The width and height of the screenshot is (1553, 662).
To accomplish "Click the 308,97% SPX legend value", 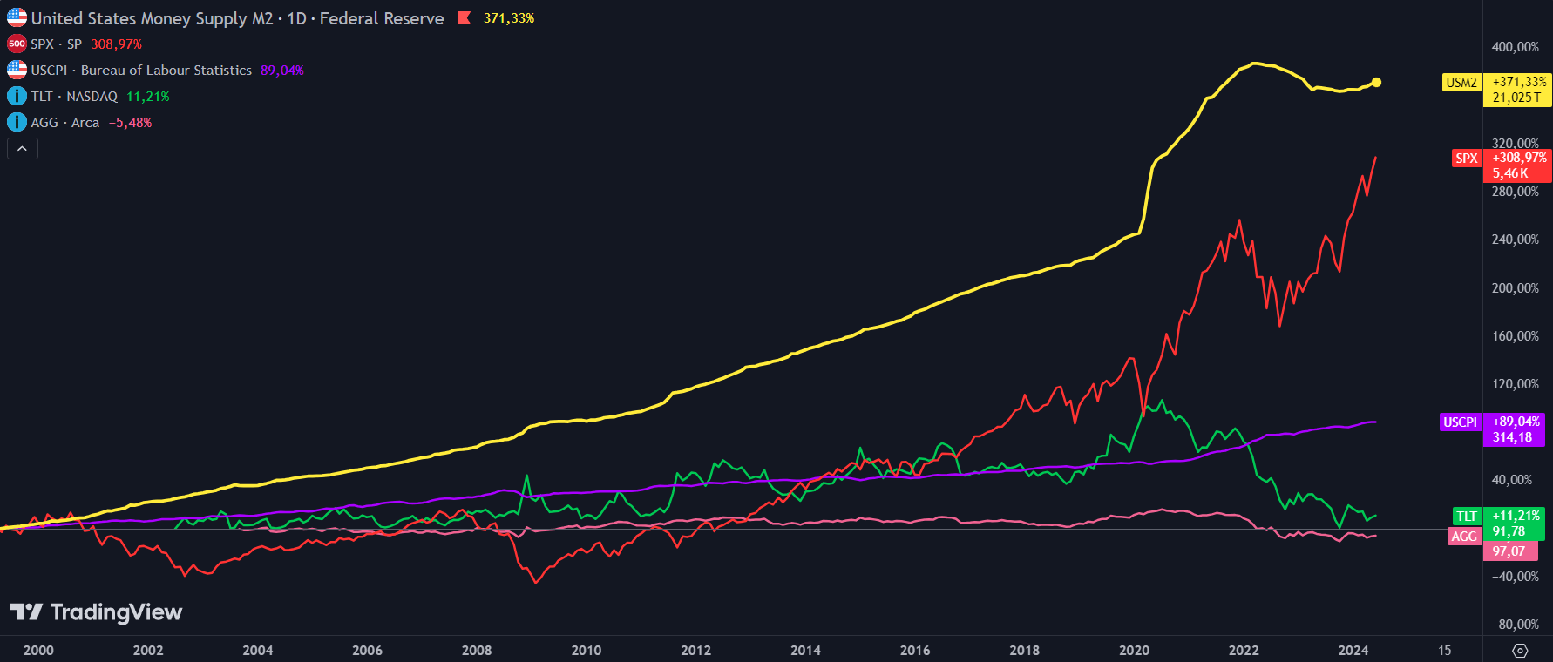I will coord(116,44).
